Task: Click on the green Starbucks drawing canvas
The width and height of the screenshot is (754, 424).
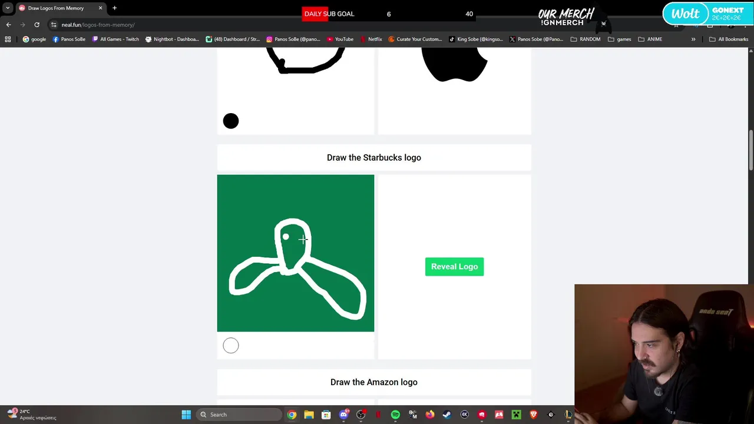Action: [x=295, y=253]
